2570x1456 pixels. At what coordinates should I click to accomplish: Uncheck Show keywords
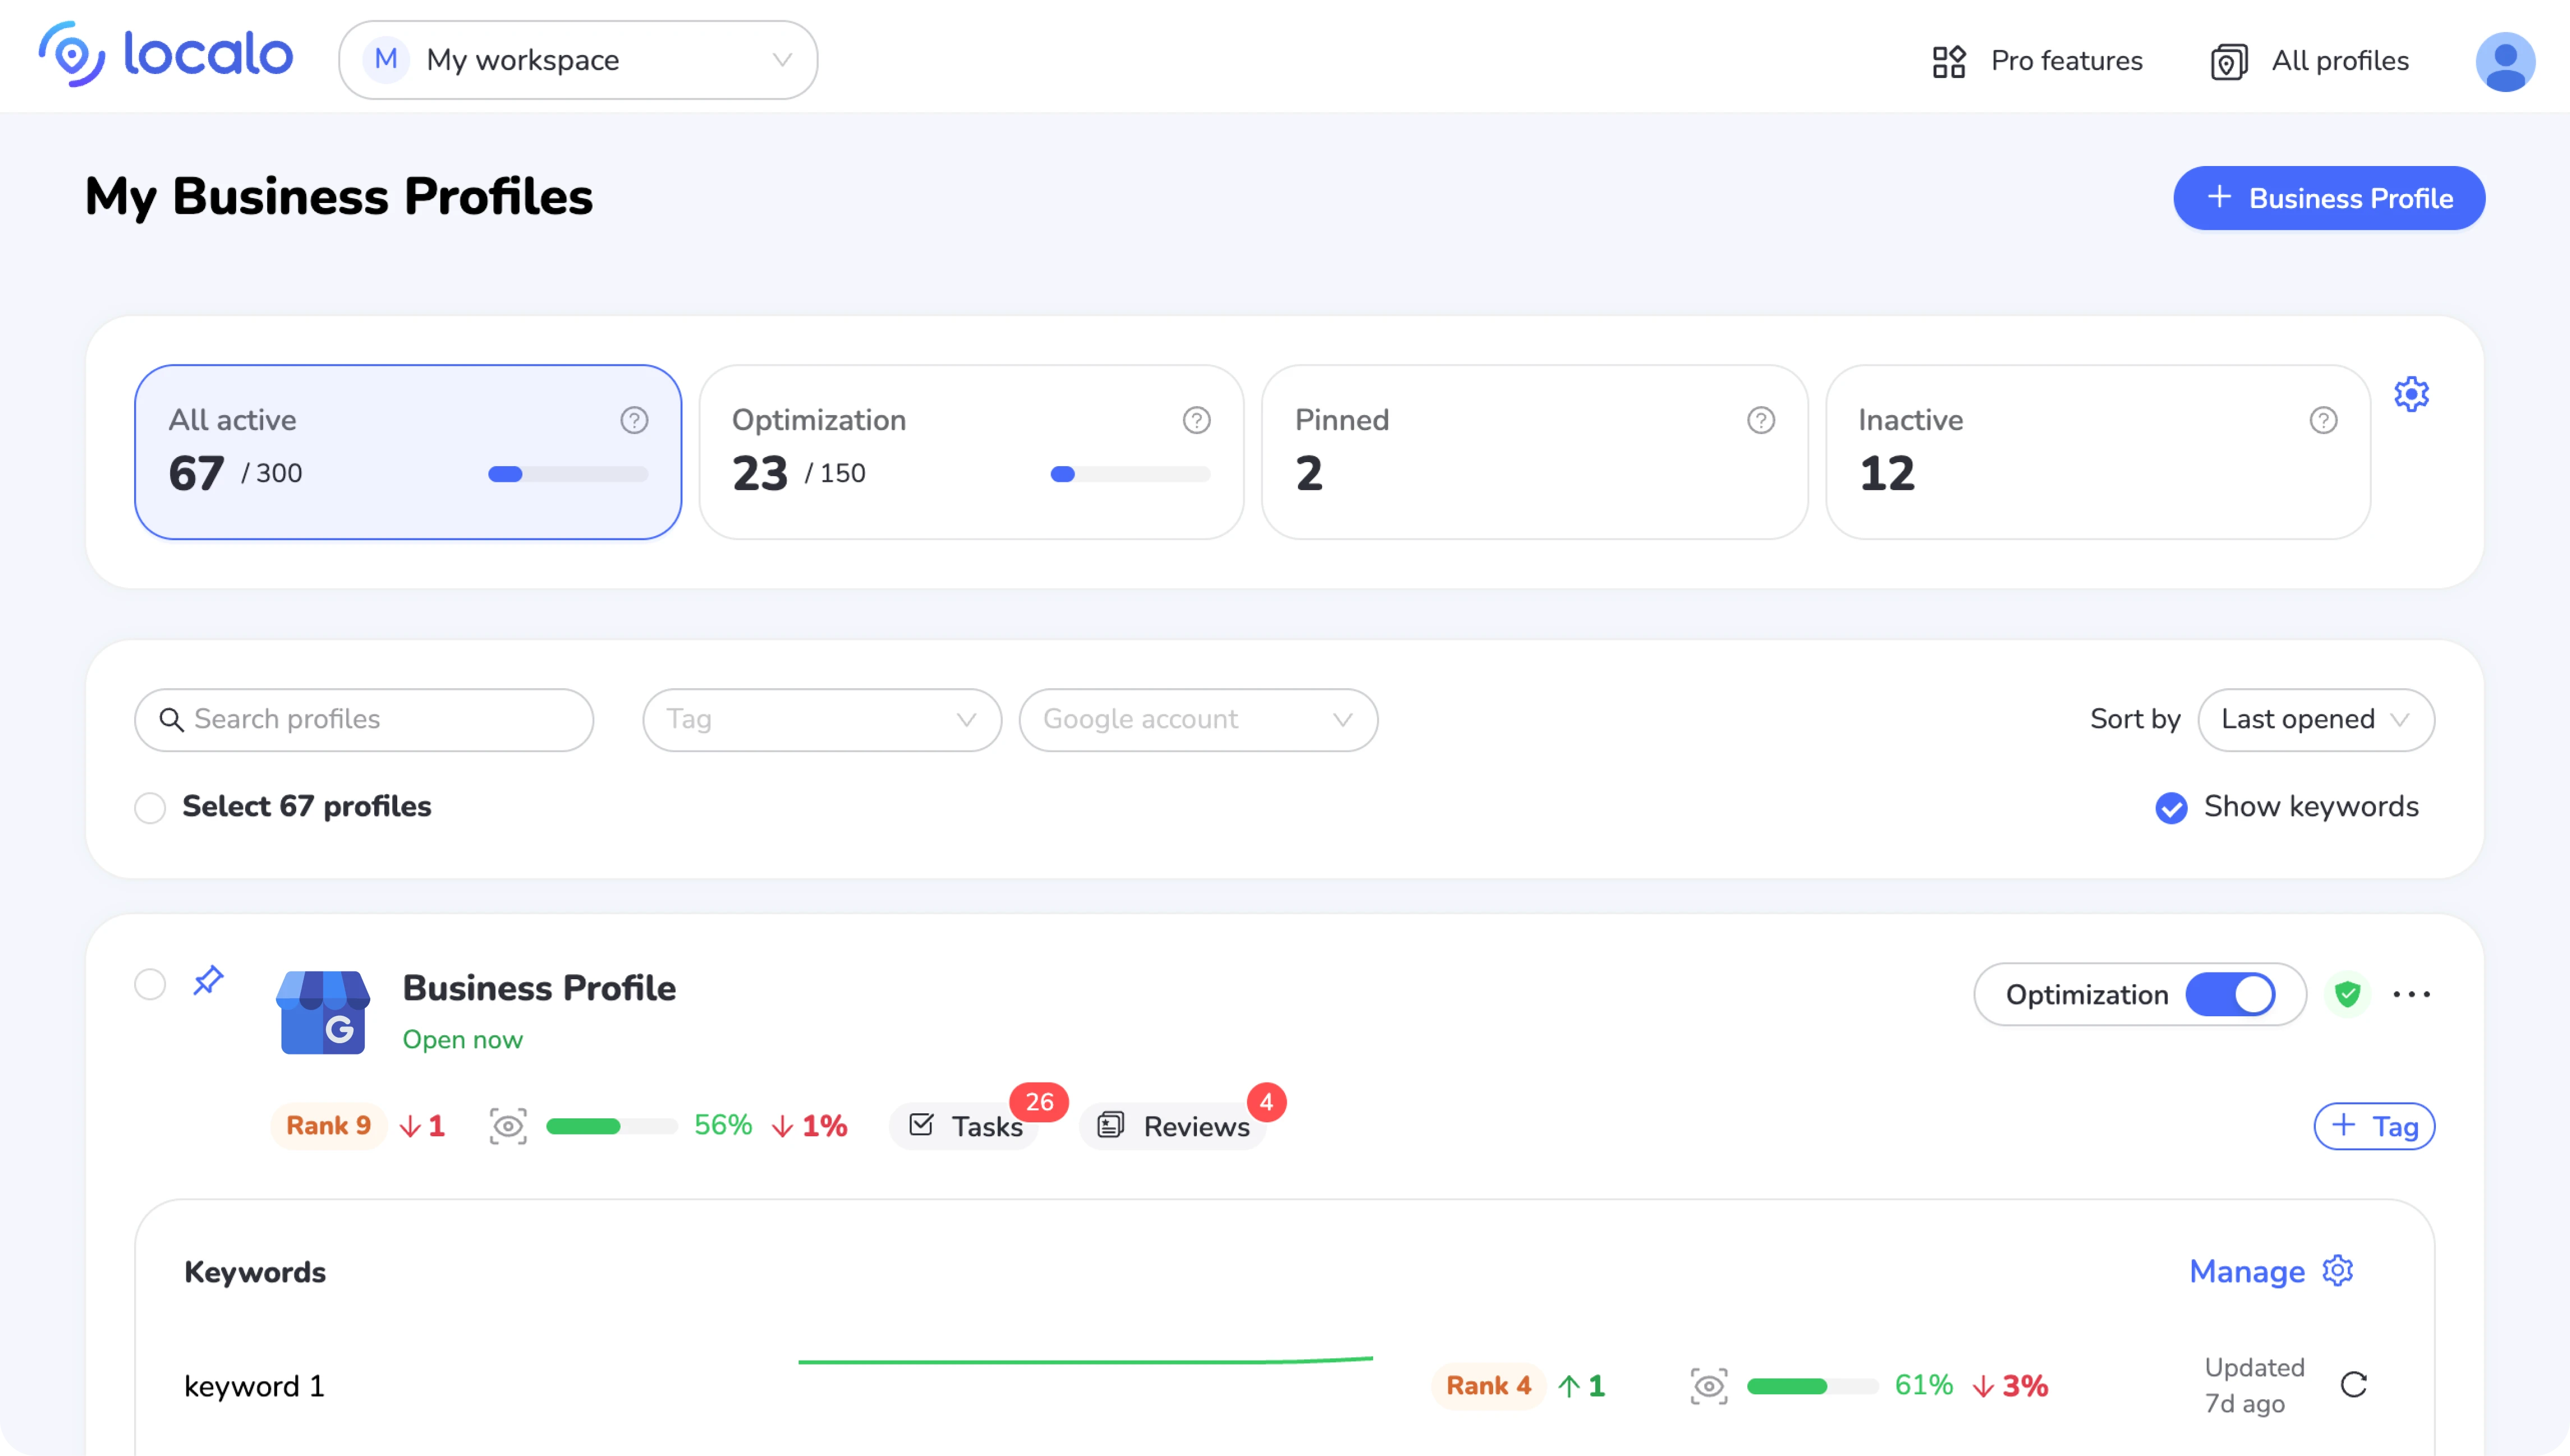[2171, 807]
